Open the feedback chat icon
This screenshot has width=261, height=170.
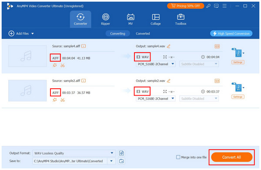point(216,6)
